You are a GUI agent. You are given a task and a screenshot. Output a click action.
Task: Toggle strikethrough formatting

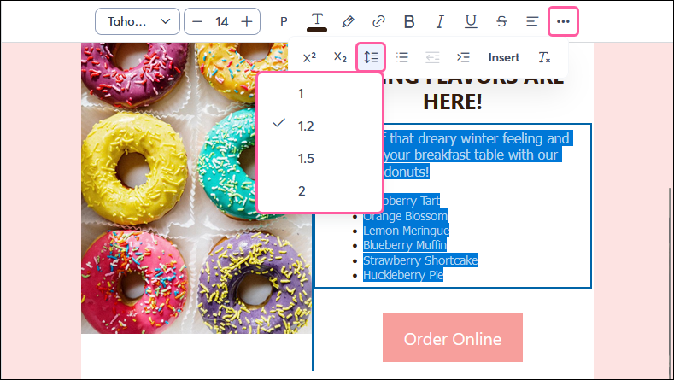click(x=501, y=21)
